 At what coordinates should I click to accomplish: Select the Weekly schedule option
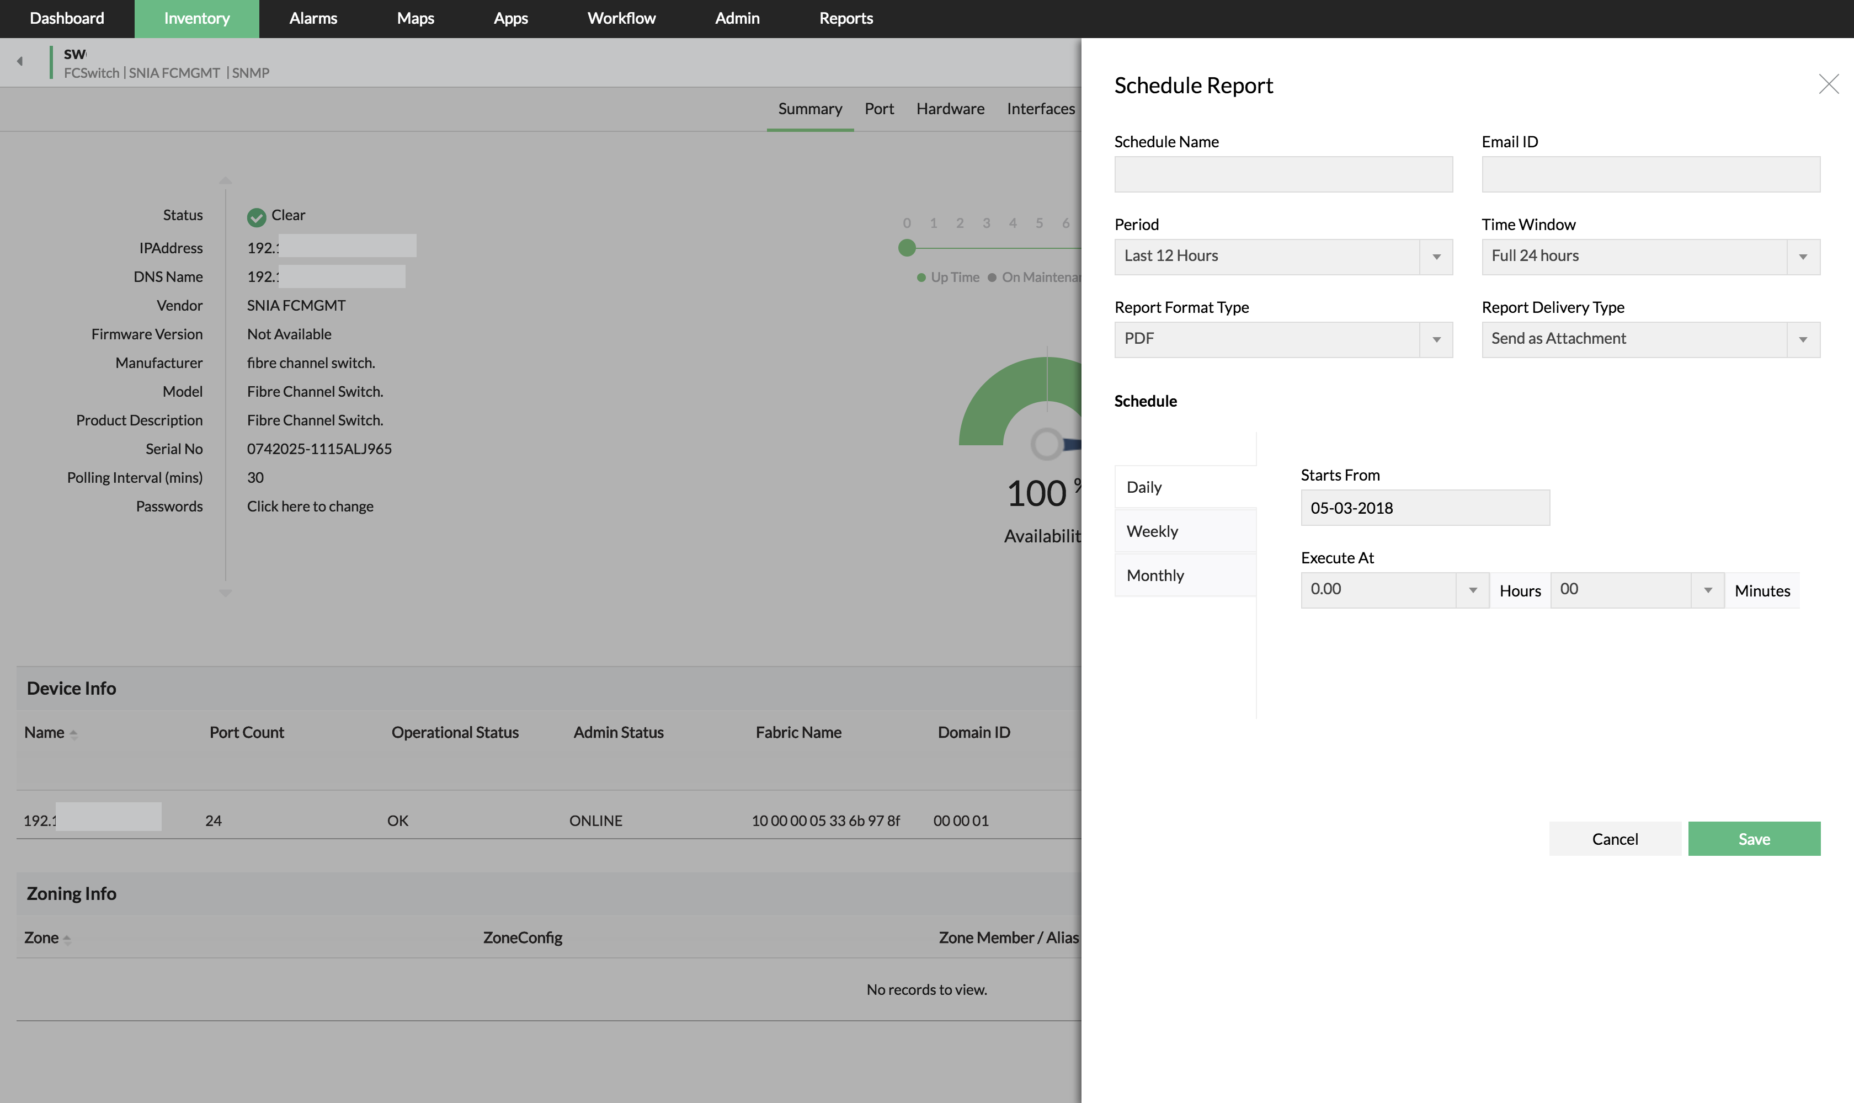coord(1185,531)
